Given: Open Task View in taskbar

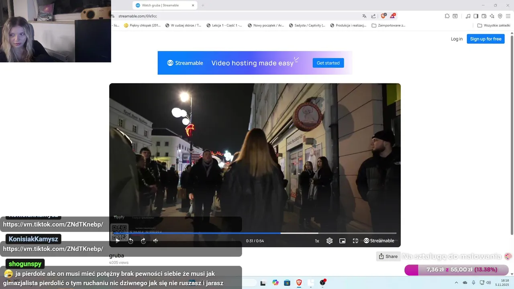Looking at the screenshot, I should [263, 283].
